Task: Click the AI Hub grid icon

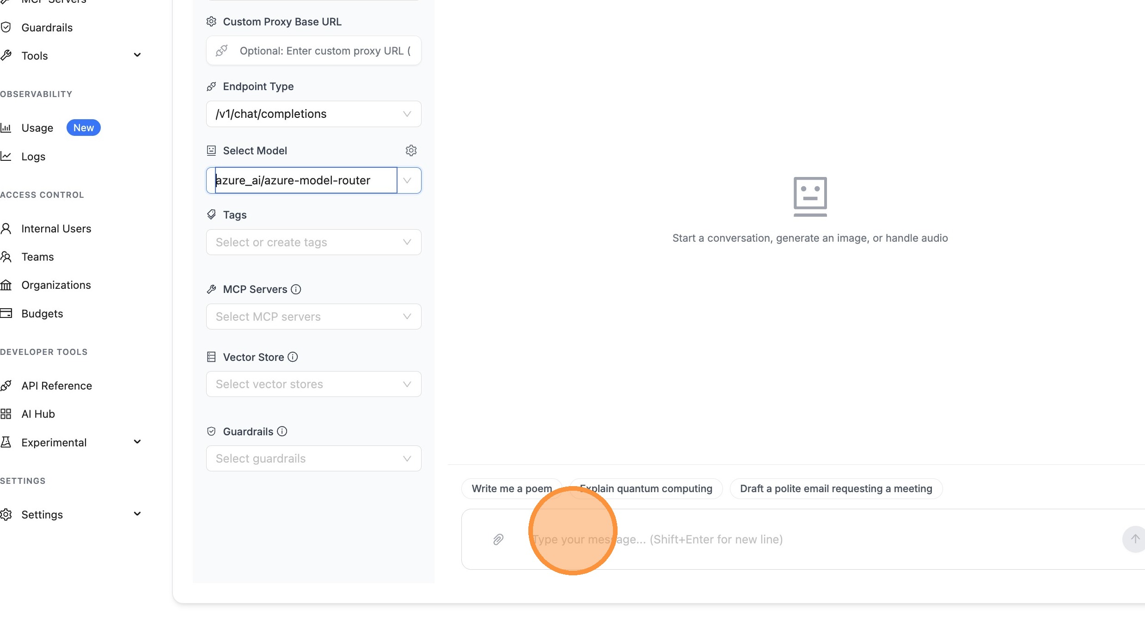Action: [6, 414]
